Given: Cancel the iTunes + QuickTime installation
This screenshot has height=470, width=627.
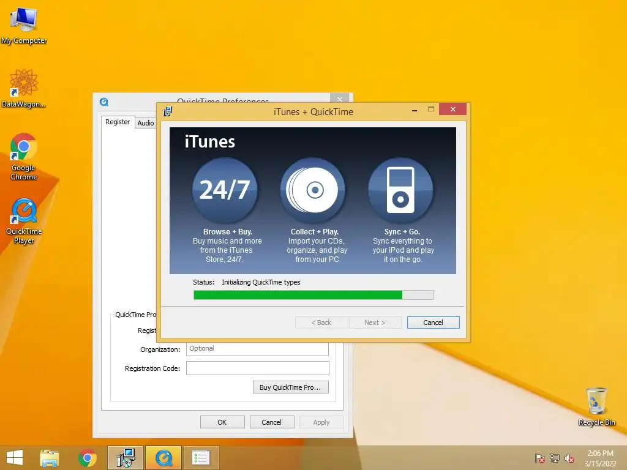Looking at the screenshot, I should [433, 323].
